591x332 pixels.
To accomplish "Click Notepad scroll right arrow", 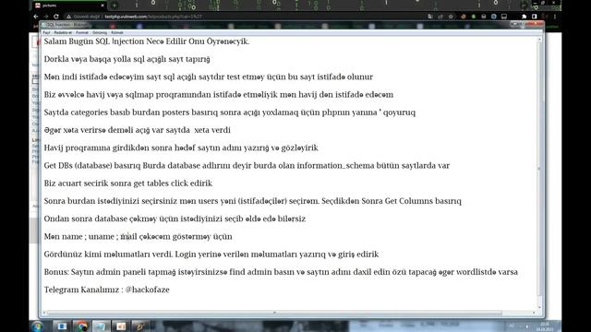I will pyautogui.click(x=534, y=313).
